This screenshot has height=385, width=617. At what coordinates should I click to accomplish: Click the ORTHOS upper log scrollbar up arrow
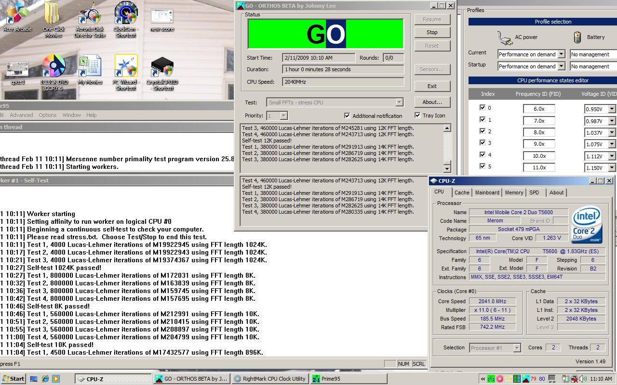(x=447, y=128)
